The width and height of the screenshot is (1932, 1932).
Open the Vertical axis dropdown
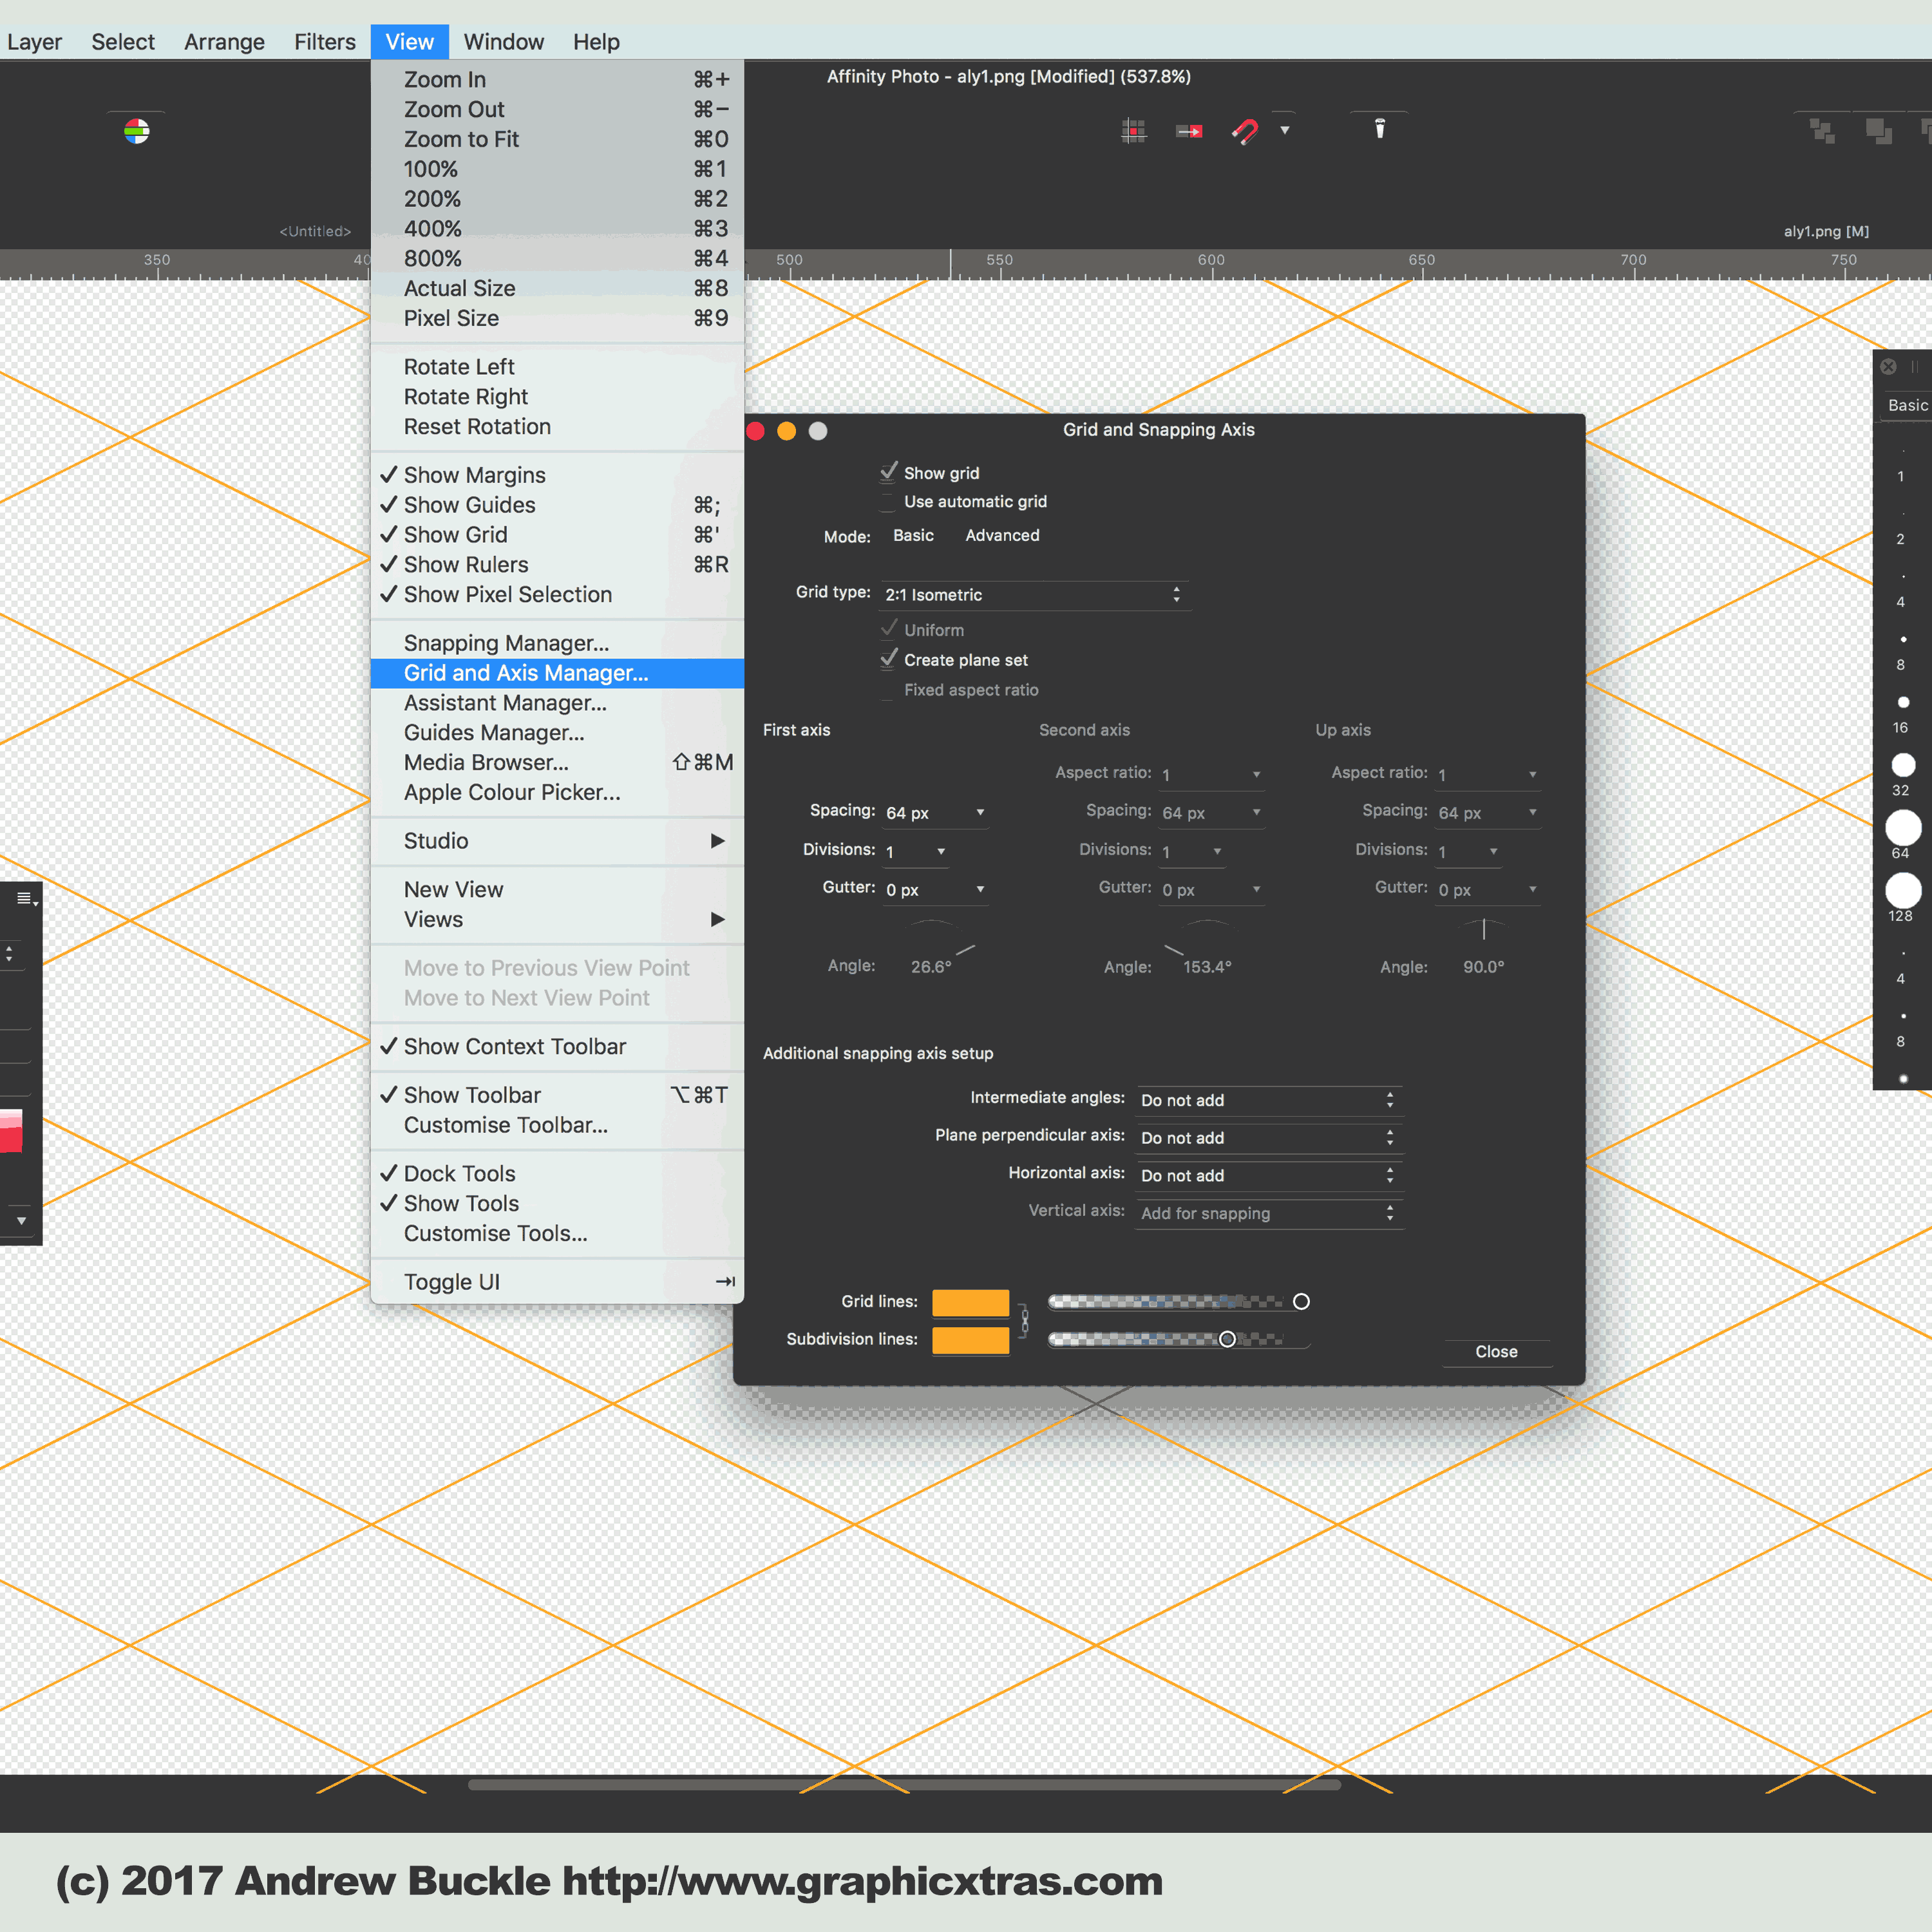[1269, 1213]
